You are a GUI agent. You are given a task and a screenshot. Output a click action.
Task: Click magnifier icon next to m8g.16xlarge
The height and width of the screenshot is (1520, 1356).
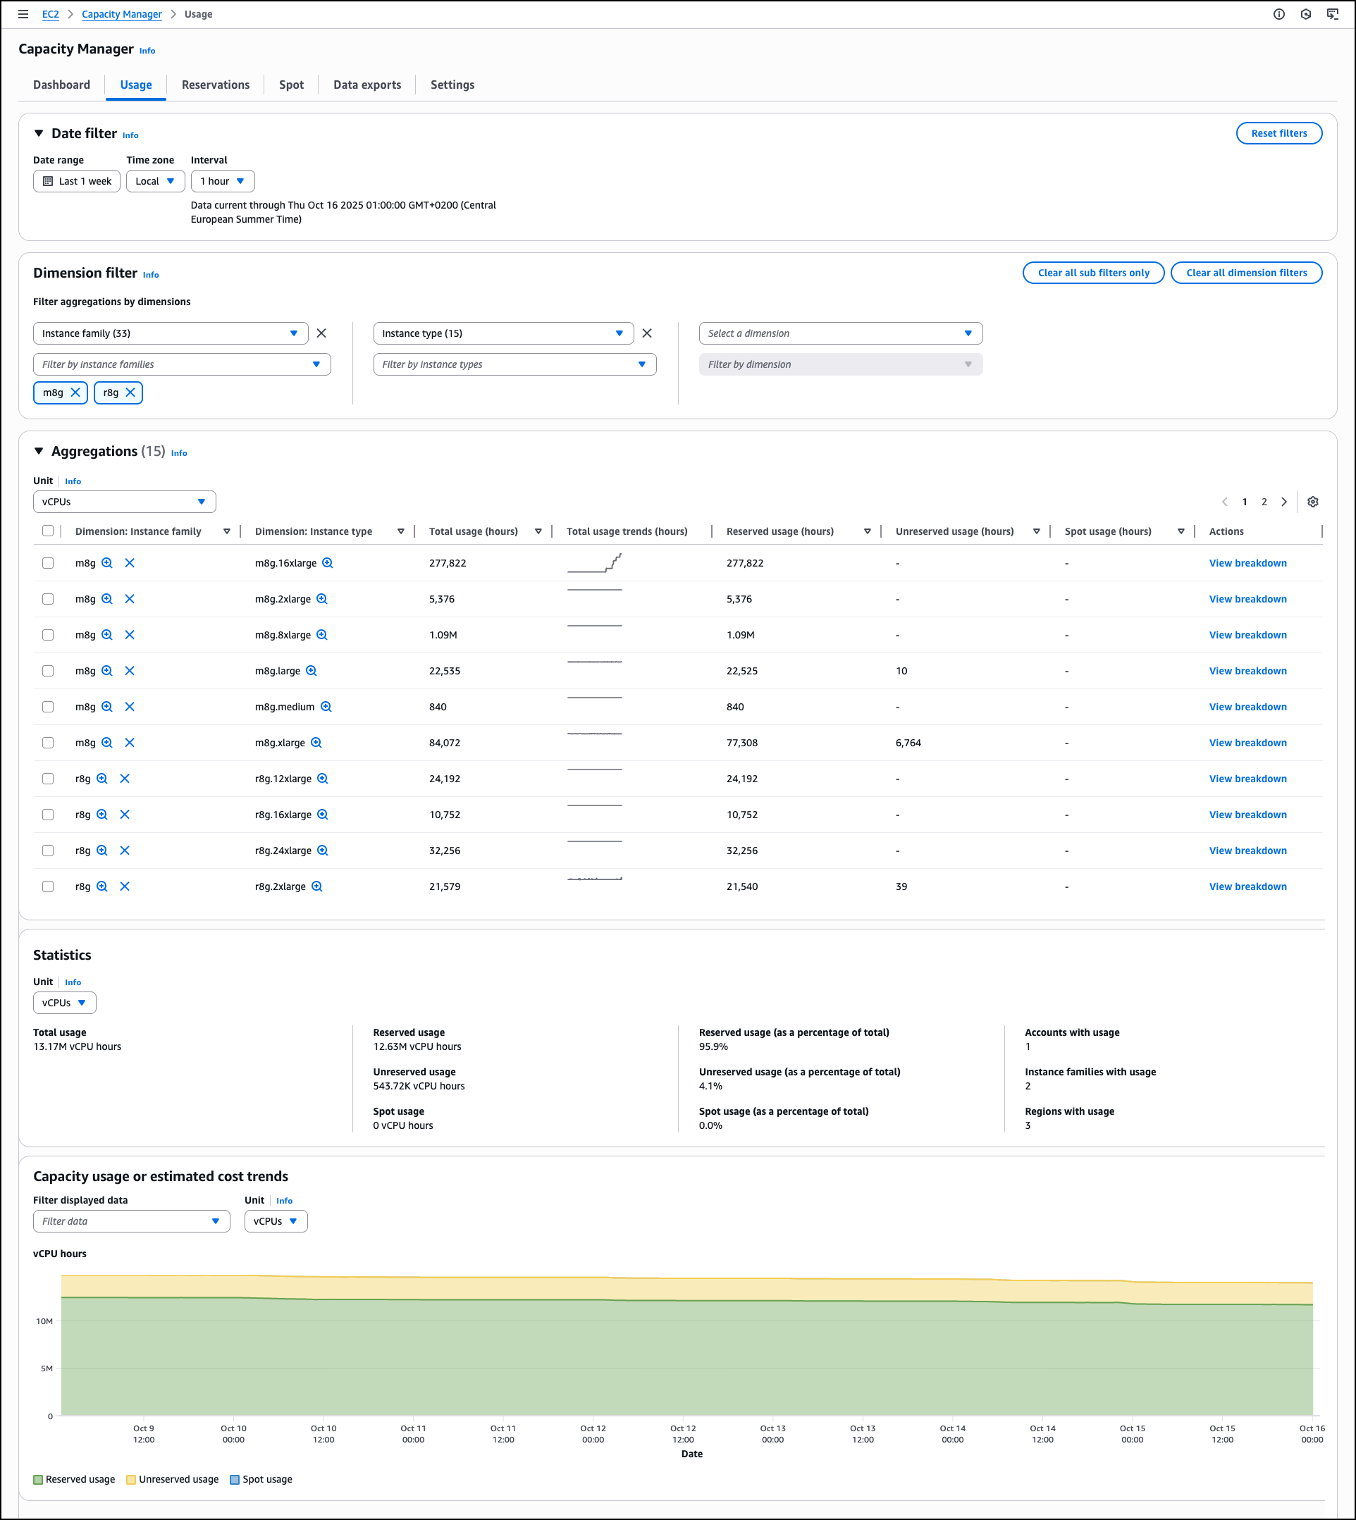tap(327, 563)
